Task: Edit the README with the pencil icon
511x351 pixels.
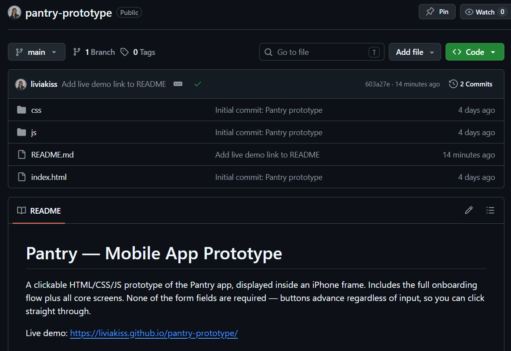Action: [469, 210]
